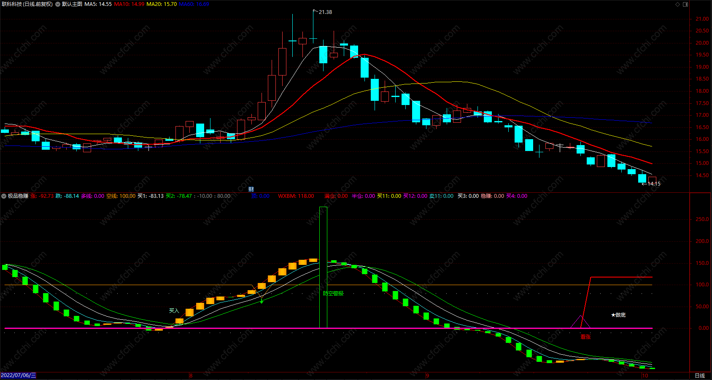Screen dimensions: 712x380
Task: Click the 满仓: 0.00 indicator value
Action: tap(336, 196)
